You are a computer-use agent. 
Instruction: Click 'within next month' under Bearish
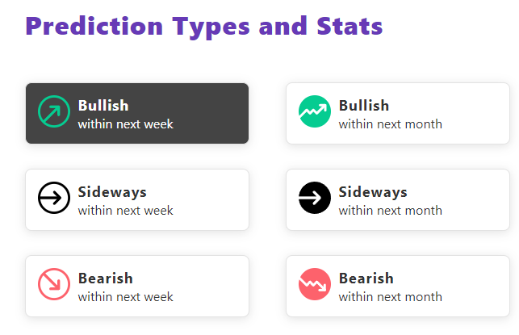tap(390, 297)
